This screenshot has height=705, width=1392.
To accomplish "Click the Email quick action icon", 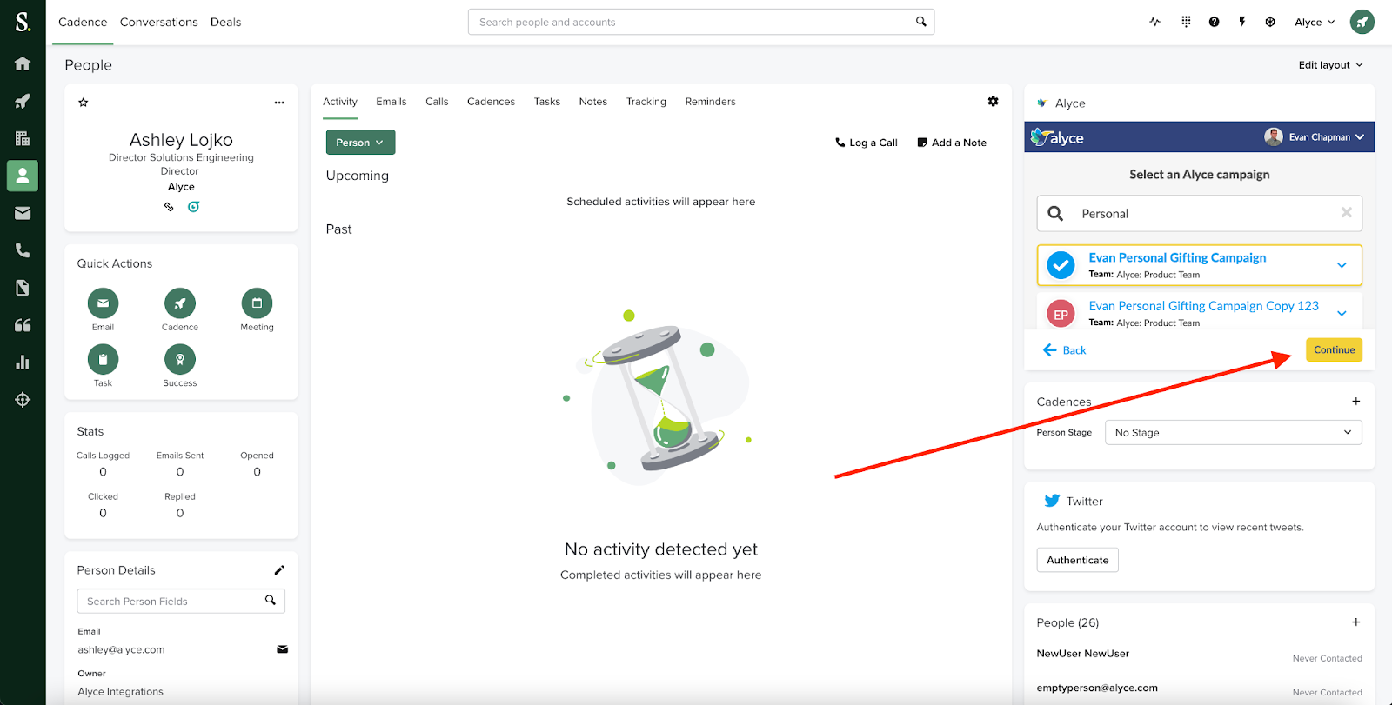I will coord(103,303).
